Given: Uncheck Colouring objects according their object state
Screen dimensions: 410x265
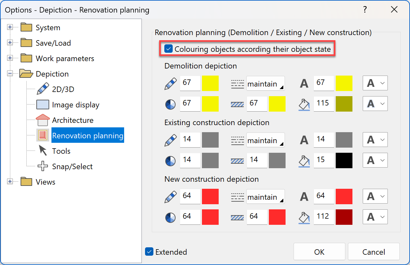Looking at the screenshot, I should point(169,49).
